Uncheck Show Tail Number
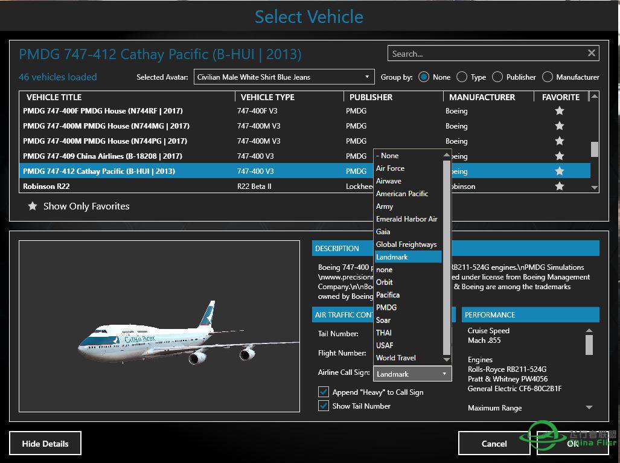This screenshot has height=463, width=620. [x=324, y=406]
